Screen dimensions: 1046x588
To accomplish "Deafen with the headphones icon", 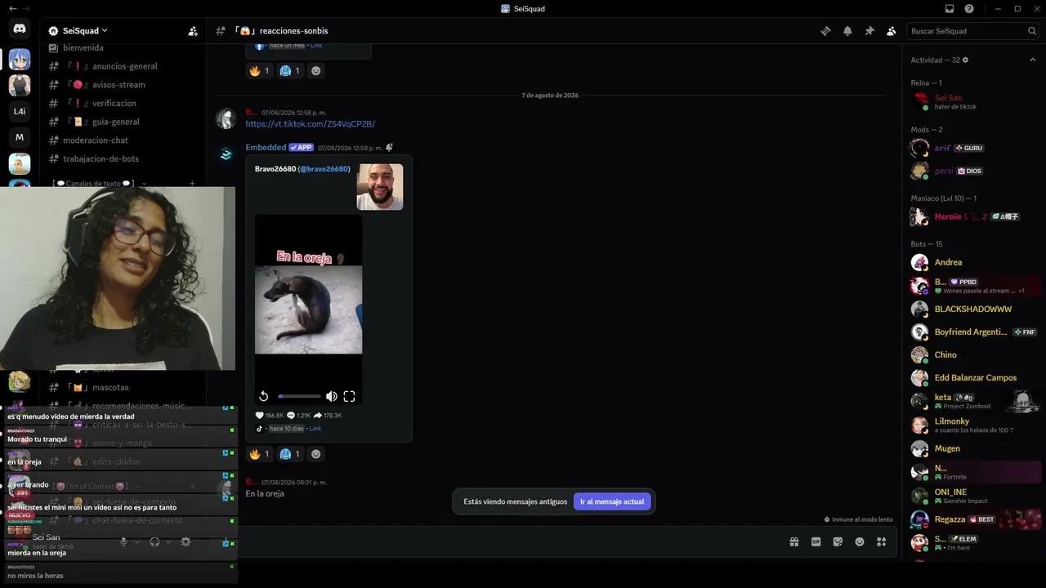I will pyautogui.click(x=154, y=541).
